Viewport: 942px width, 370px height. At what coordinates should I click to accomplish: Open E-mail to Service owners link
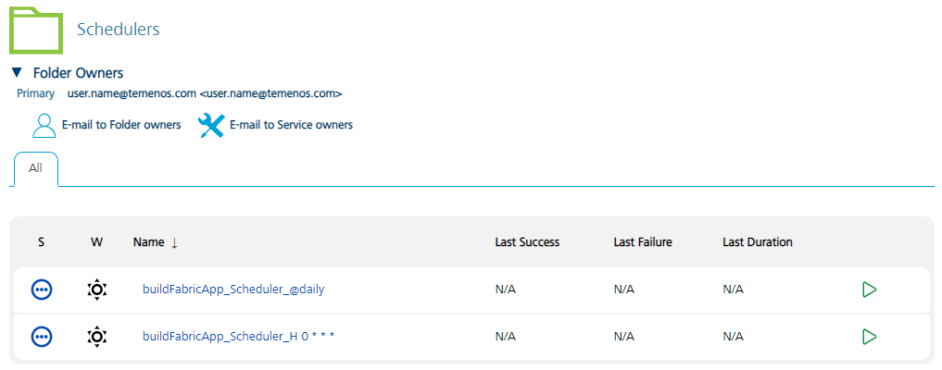click(291, 125)
